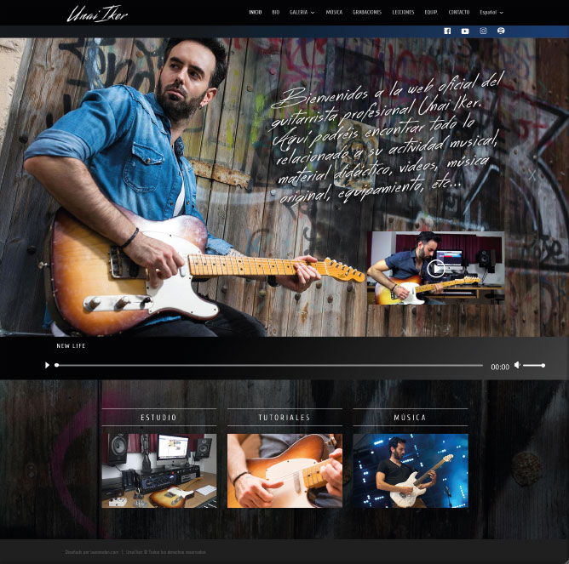The image size is (569, 564).
Task: Open the Música menu item
Action: click(334, 13)
